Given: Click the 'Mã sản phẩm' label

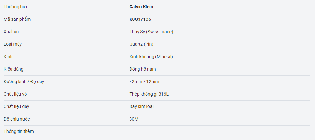Looking at the screenshot, I should [17, 19].
